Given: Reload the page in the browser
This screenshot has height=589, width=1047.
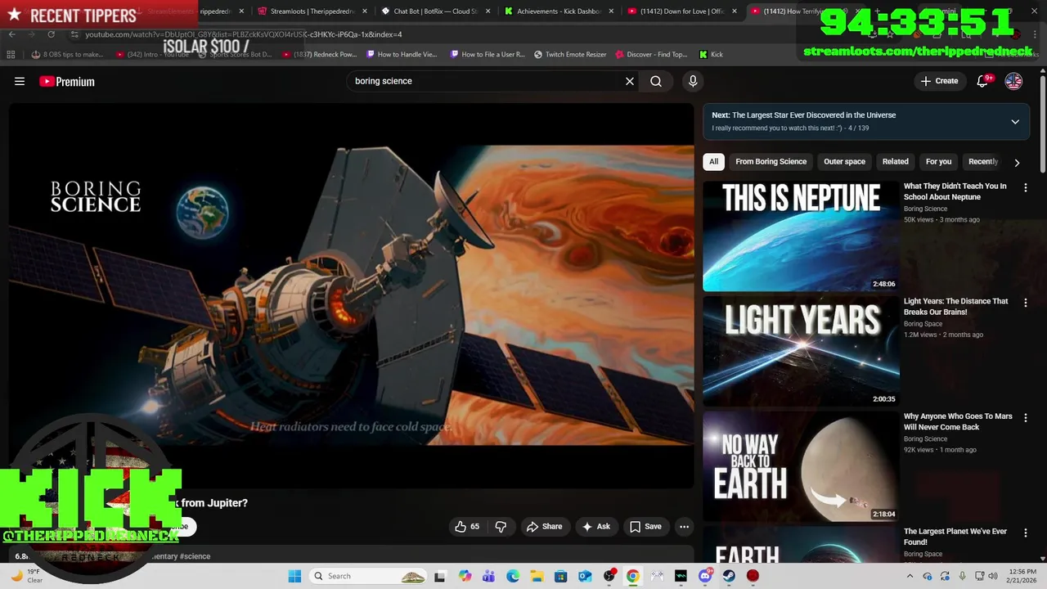Looking at the screenshot, I should tap(51, 34).
